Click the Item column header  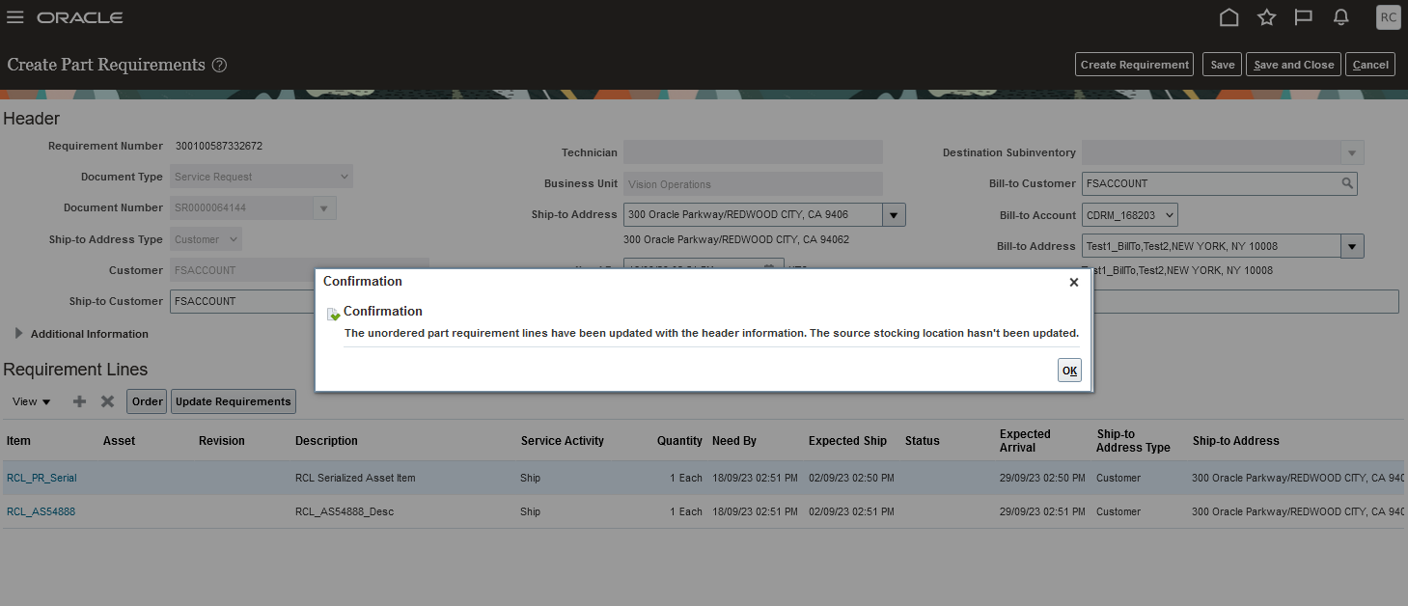(18, 441)
